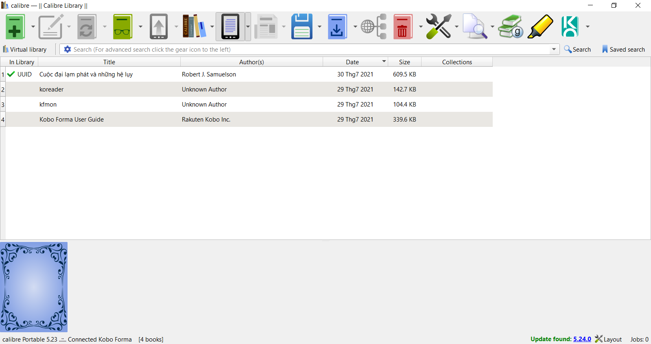Image resolution: width=651 pixels, height=344 pixels.
Task: Click the Fetch news newspaper icon
Action: coord(266,27)
